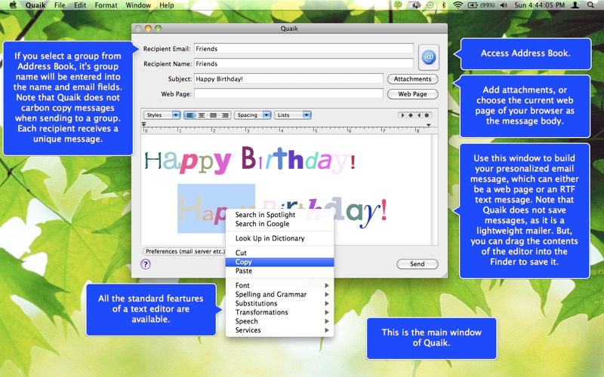
Task: Open the displays menu bar icon
Action: click(414, 5)
